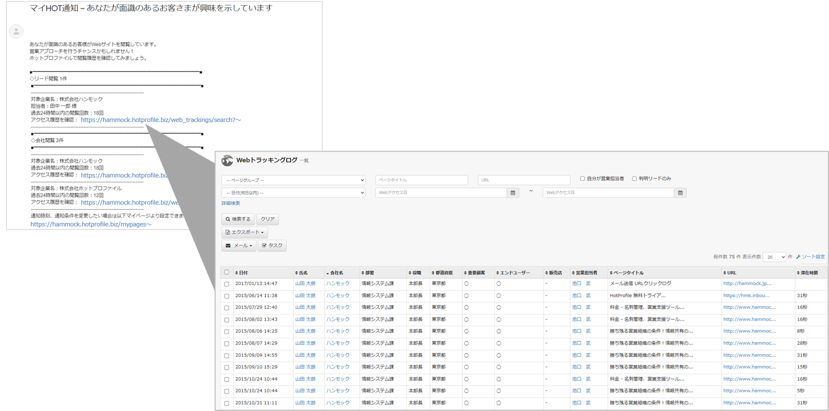
Task: Check the row dated 2017/01/13 14:47
Action: click(x=227, y=284)
